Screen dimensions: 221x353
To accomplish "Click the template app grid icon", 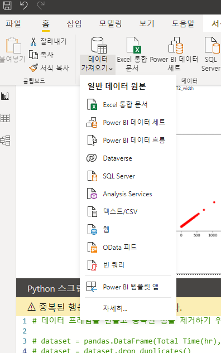I will click(92, 287).
